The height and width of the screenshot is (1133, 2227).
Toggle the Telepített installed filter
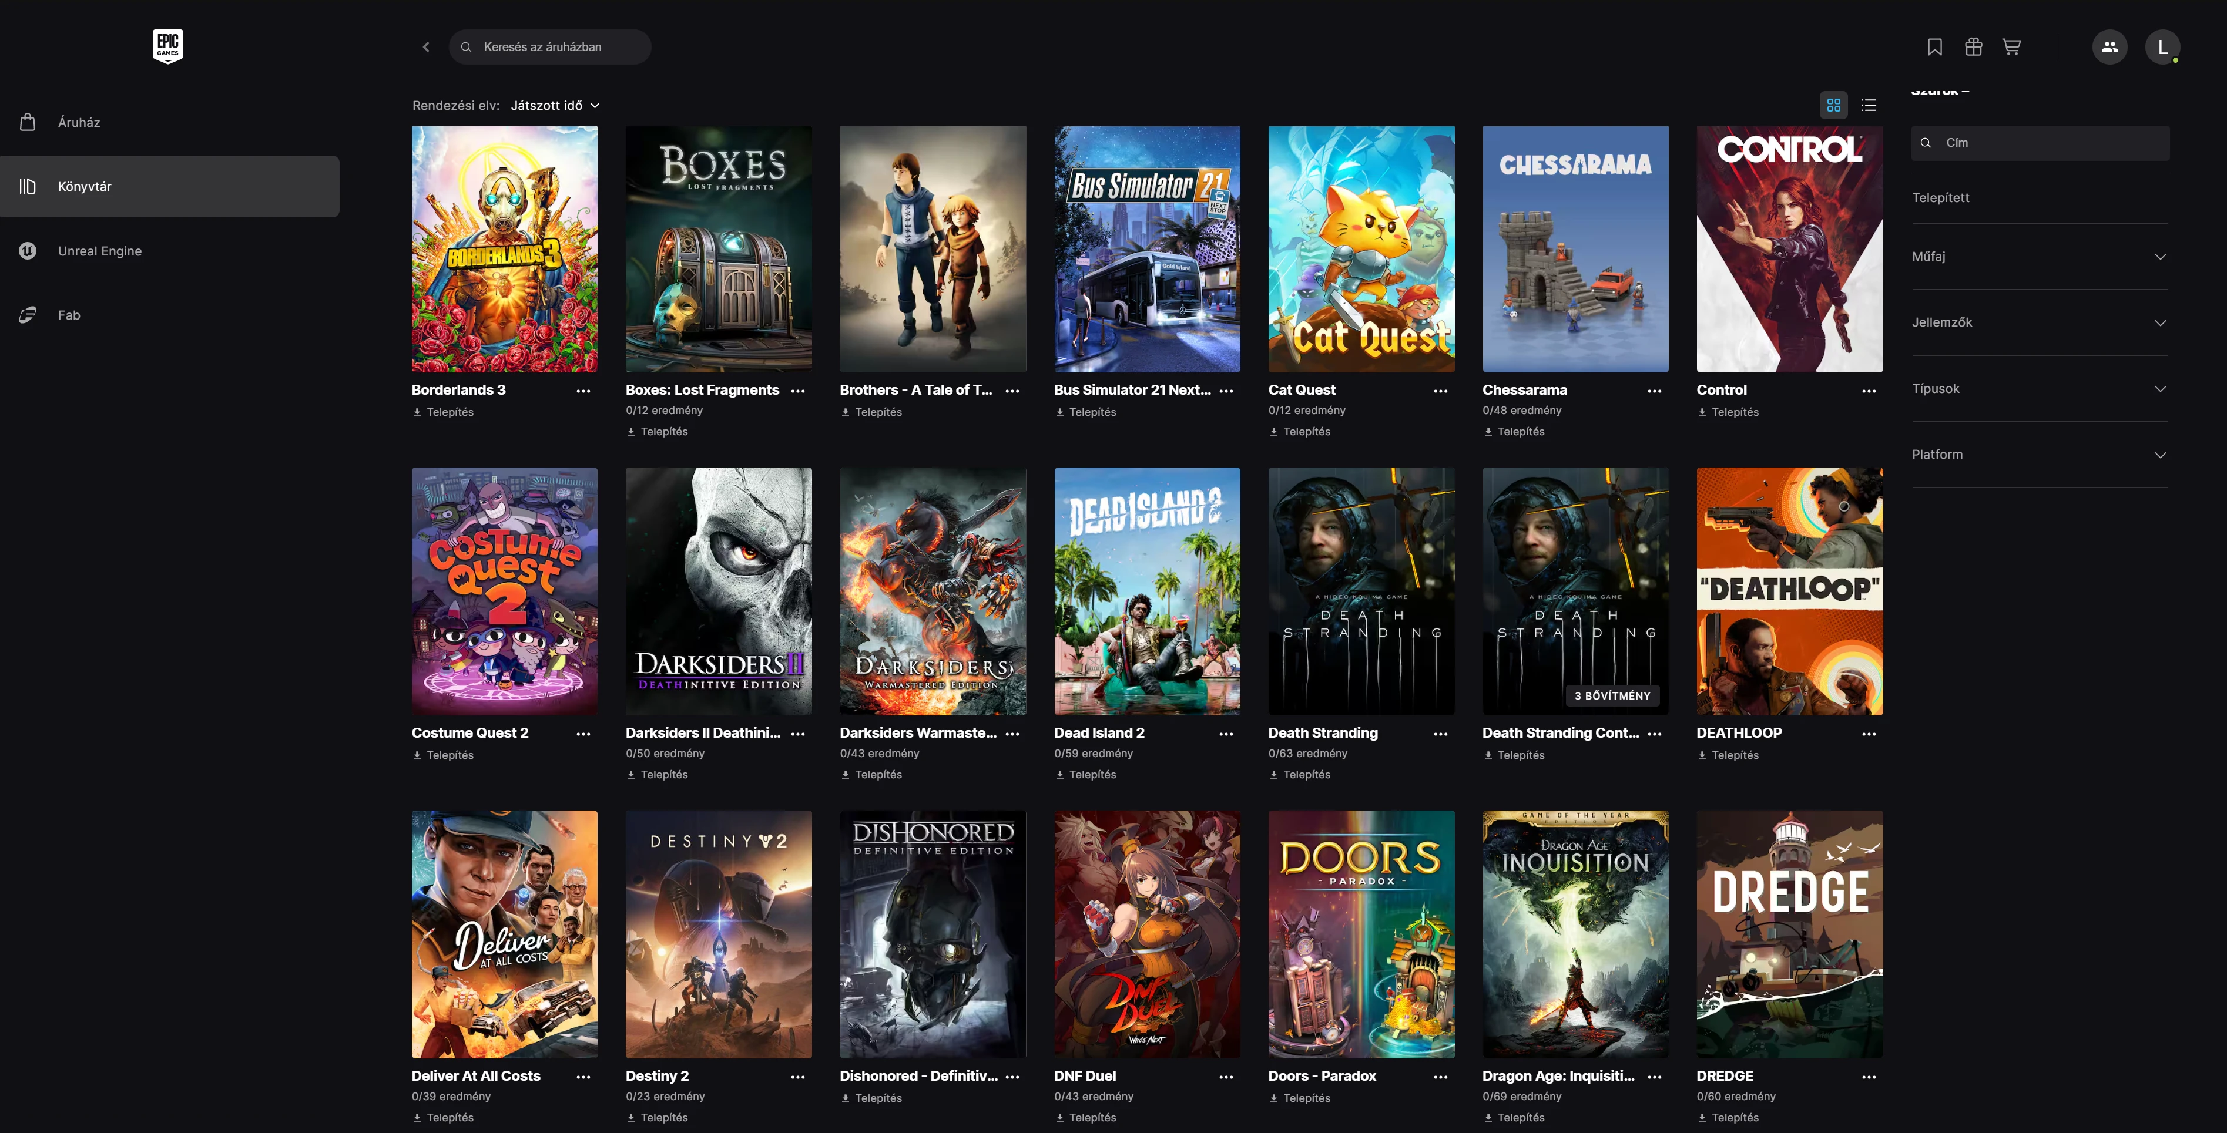[x=1941, y=198]
